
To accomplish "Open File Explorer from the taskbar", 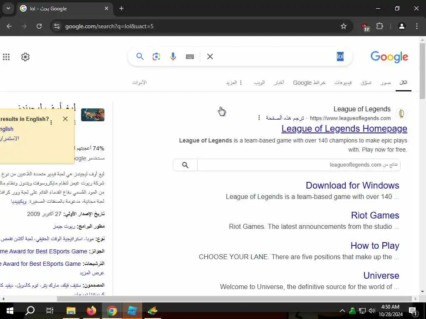I will pyautogui.click(x=71, y=310).
